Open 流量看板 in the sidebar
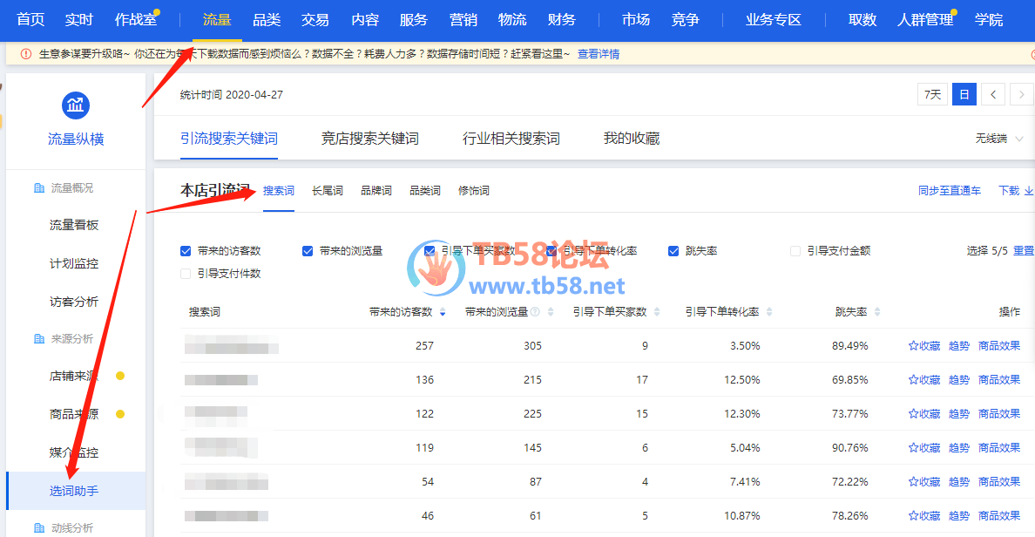 pos(74,225)
